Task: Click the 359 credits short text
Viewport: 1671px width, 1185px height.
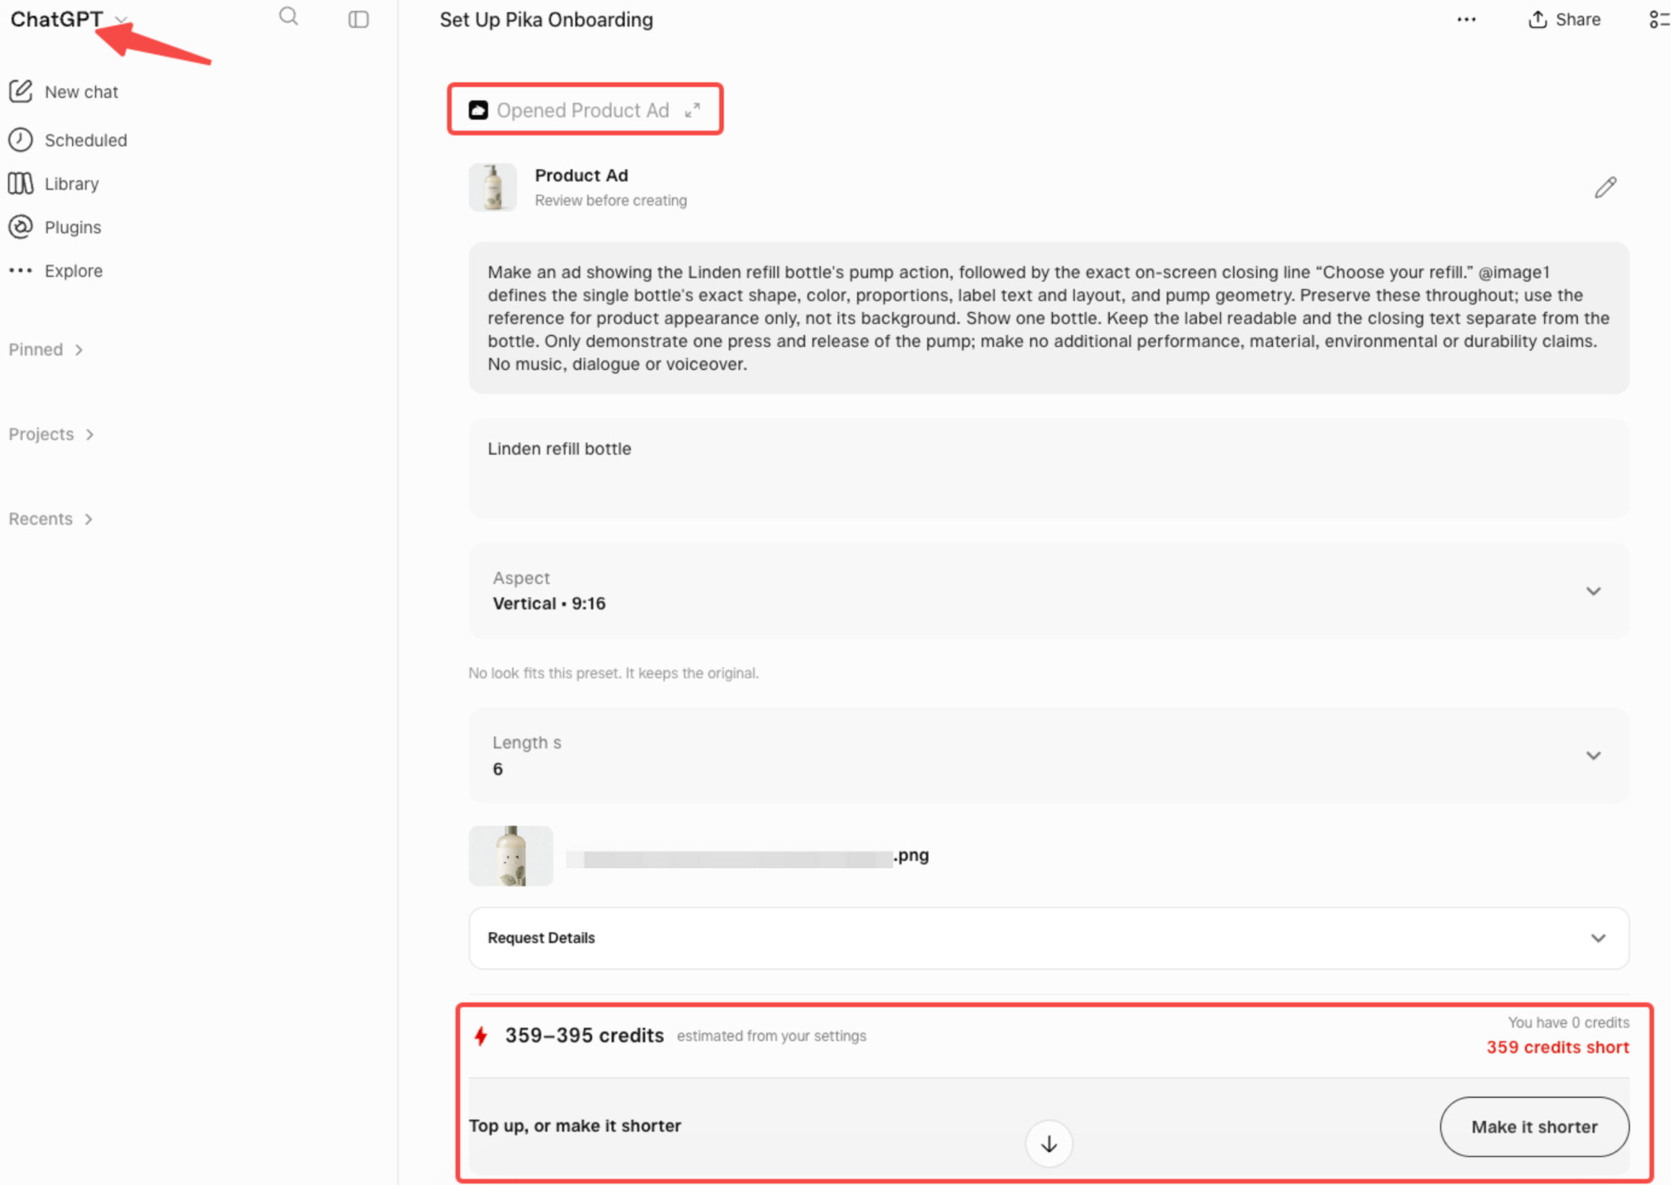Action: 1557,1047
